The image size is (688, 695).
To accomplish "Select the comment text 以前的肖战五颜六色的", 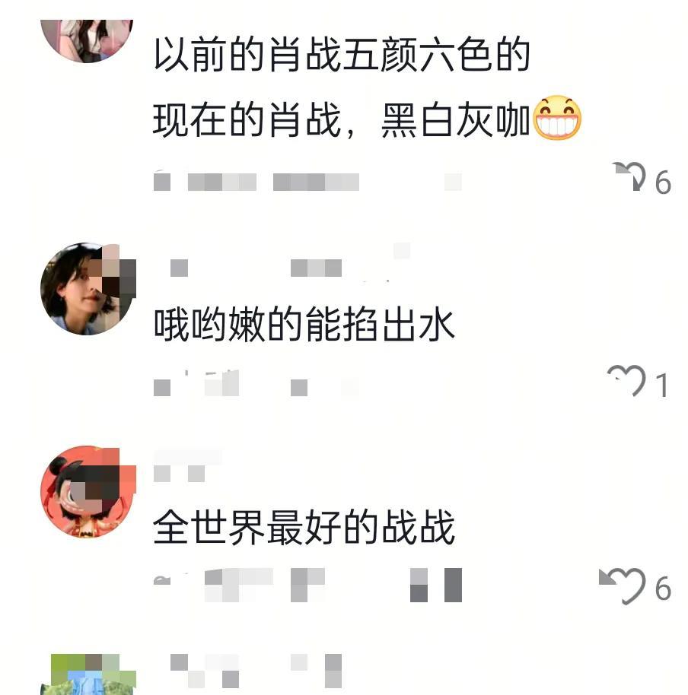I will [342, 55].
